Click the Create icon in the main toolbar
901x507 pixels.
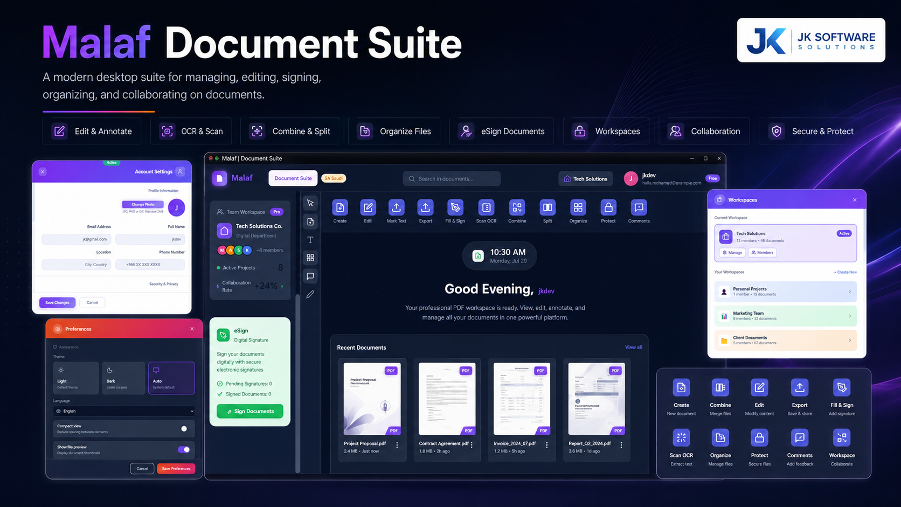pyautogui.click(x=340, y=207)
